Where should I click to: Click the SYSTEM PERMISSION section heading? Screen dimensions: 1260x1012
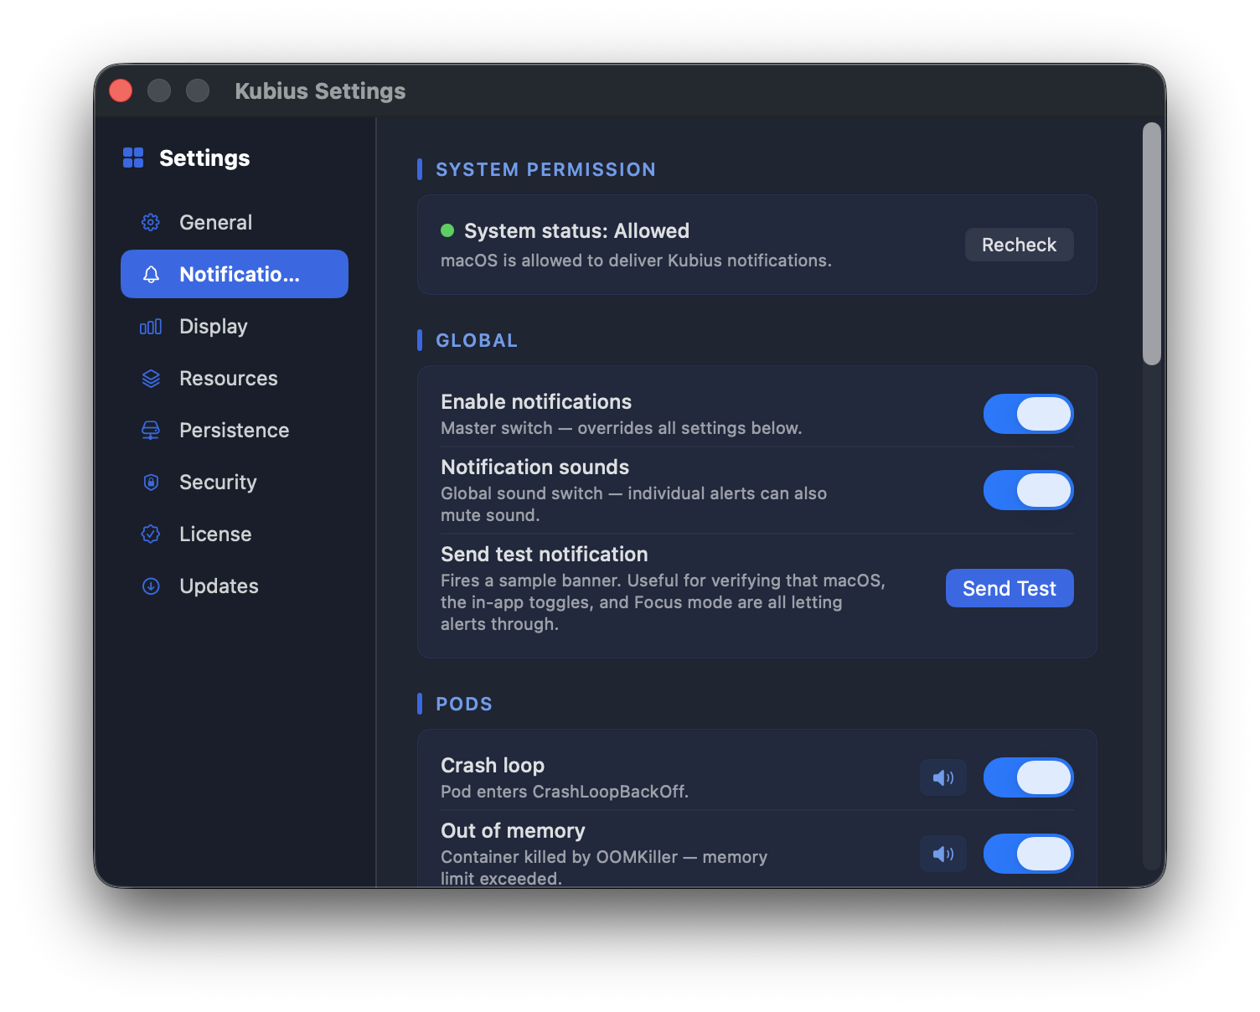coord(545,169)
